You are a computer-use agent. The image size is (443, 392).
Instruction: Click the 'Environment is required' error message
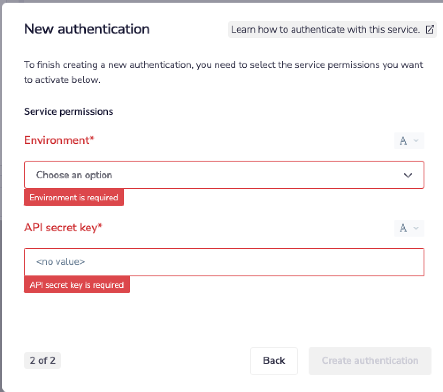coord(74,198)
